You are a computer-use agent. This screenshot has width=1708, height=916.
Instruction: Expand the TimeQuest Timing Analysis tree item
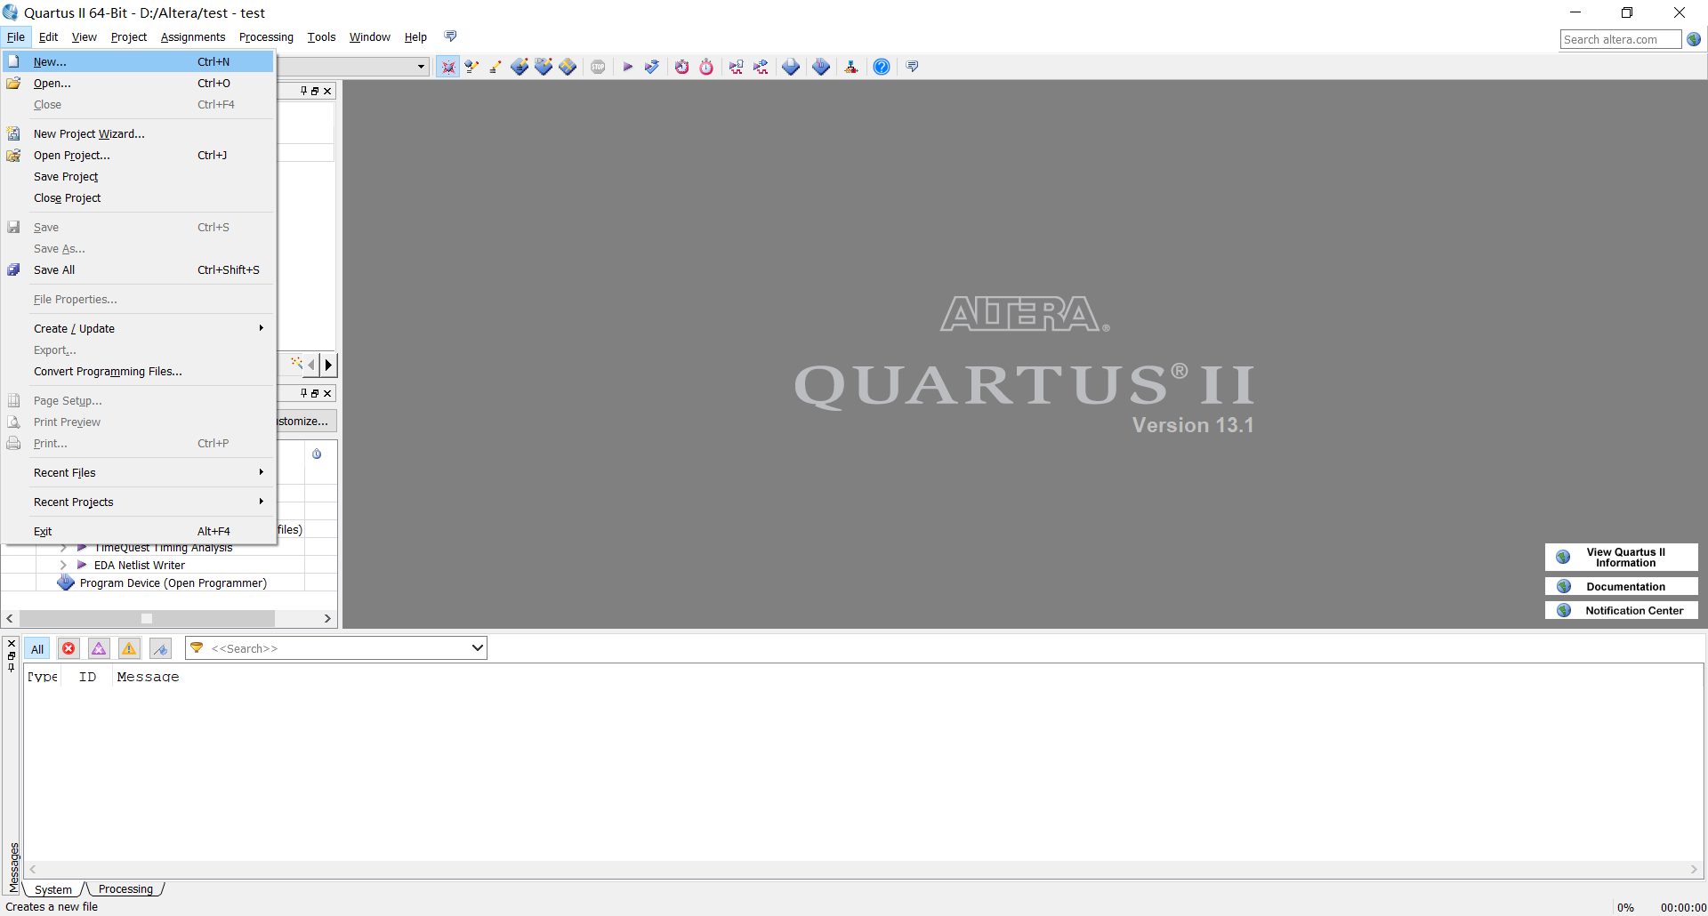(x=62, y=547)
